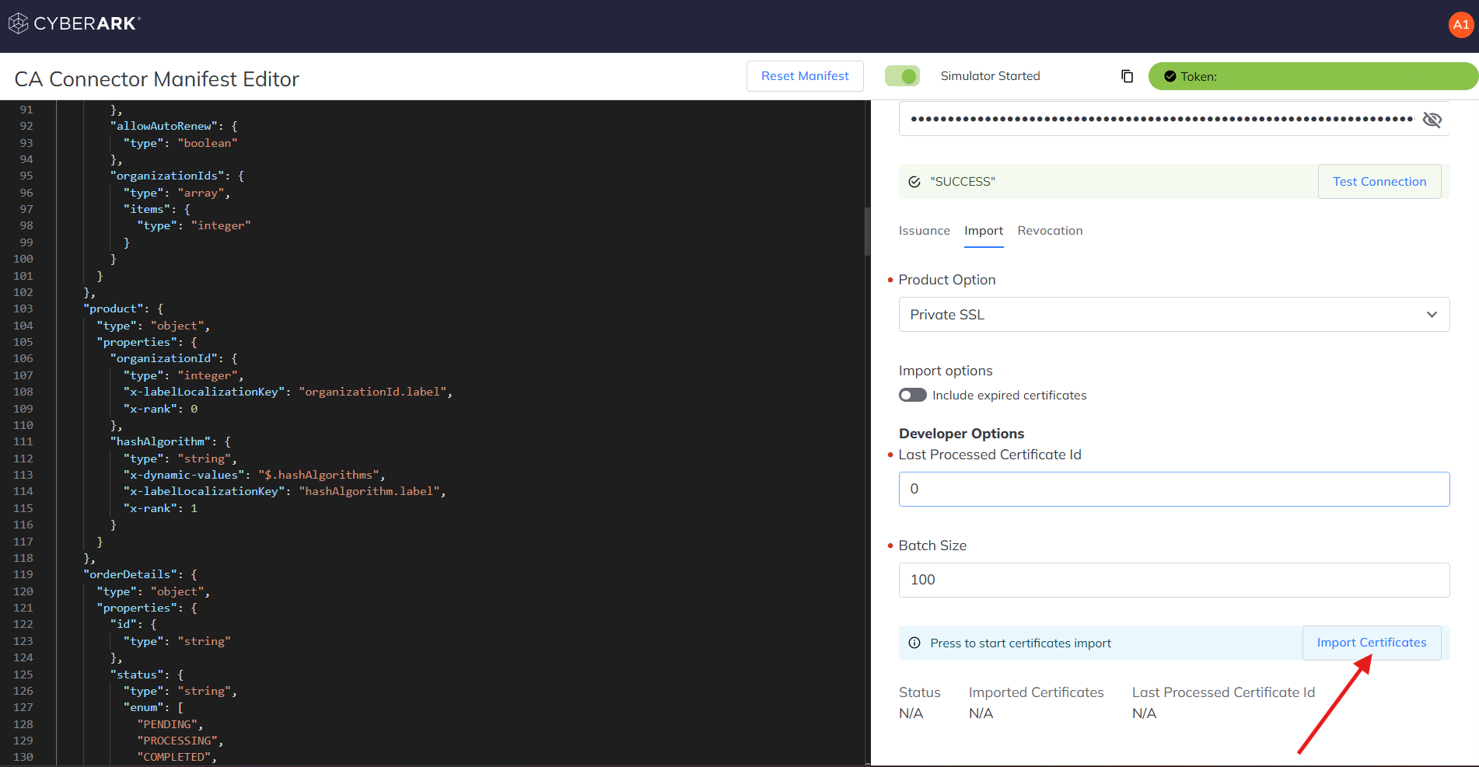Click the Reset Manifest button
Image resolution: width=1479 pixels, height=767 pixels.
[x=805, y=76]
